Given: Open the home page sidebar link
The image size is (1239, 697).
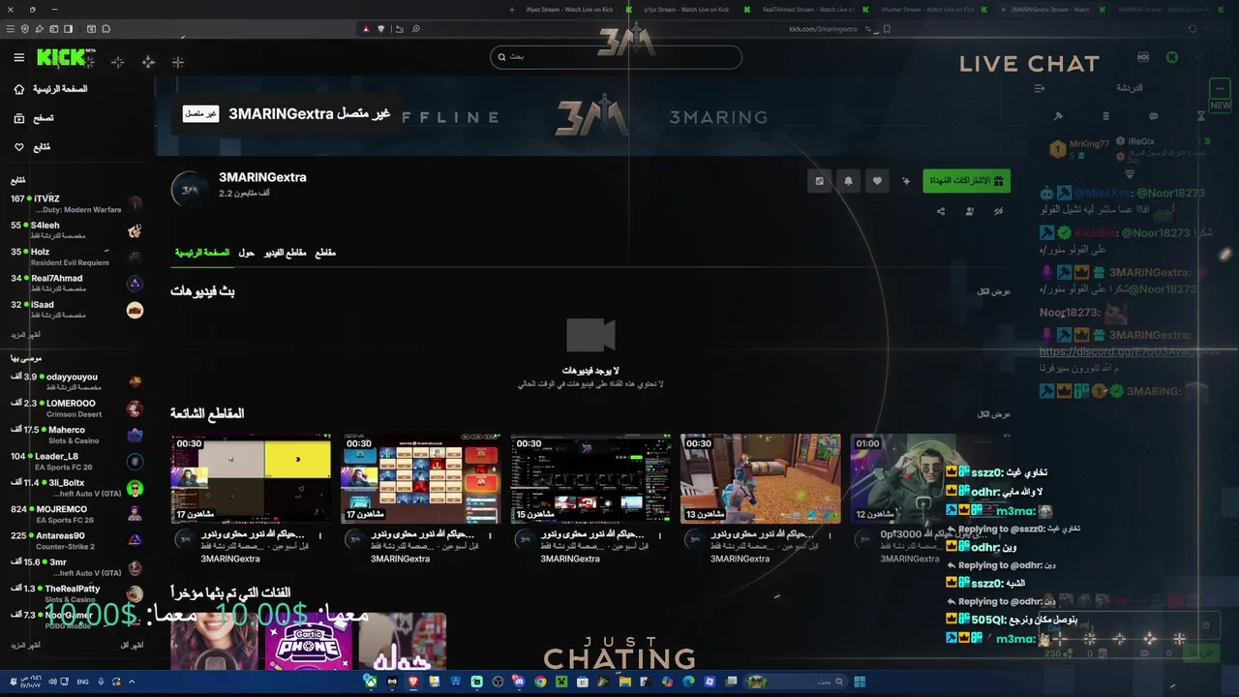Looking at the screenshot, I should [50, 89].
